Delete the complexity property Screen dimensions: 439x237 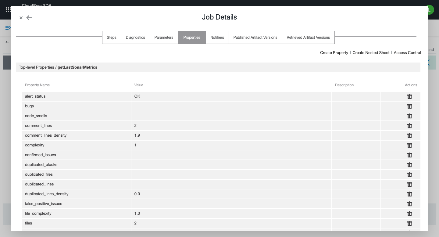pos(410,145)
